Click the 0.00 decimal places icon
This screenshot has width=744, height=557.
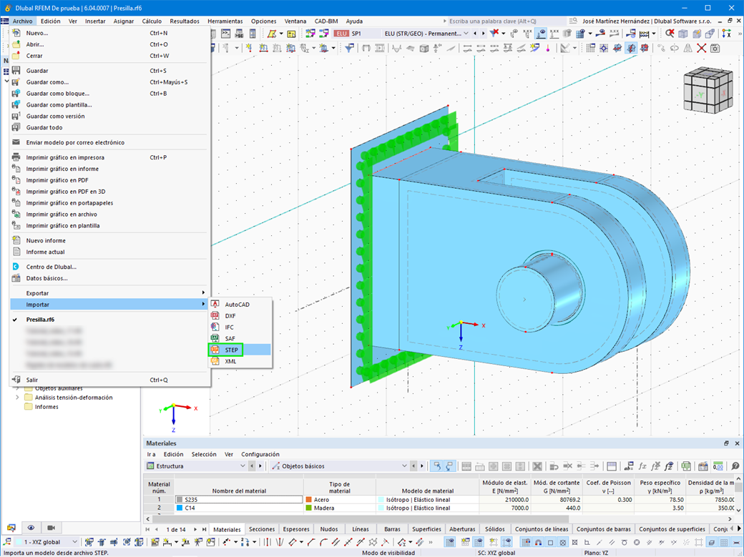[718, 466]
